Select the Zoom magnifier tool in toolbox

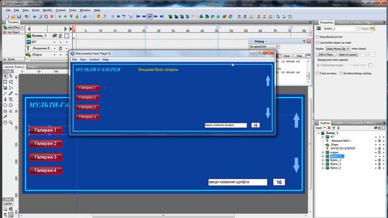click(11, 122)
